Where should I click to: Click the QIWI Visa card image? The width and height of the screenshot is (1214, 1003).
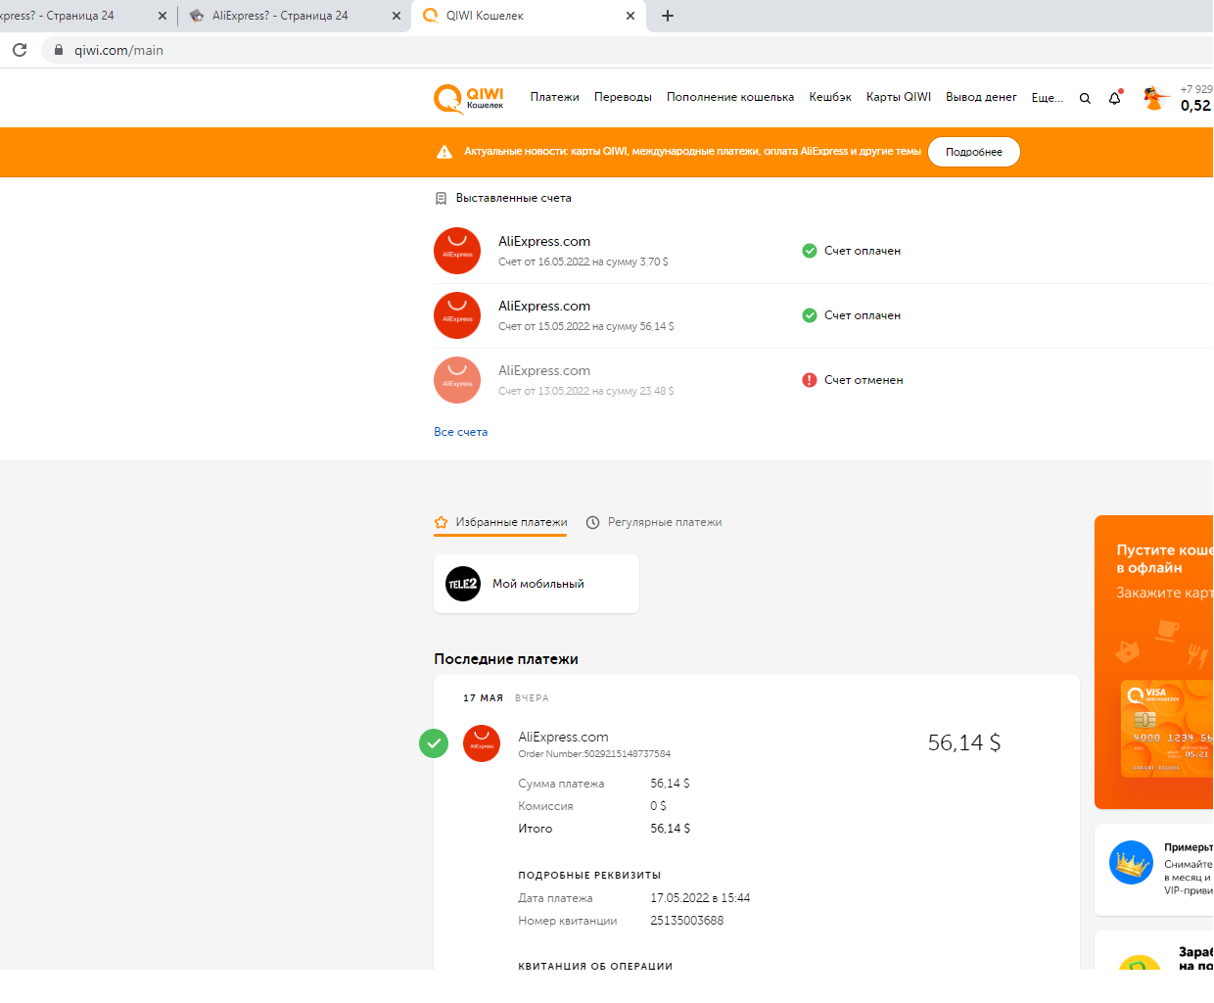[x=1167, y=729]
